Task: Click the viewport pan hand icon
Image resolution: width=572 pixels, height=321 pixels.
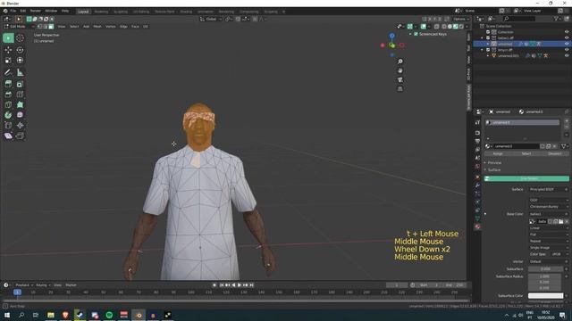Action: click(x=400, y=70)
